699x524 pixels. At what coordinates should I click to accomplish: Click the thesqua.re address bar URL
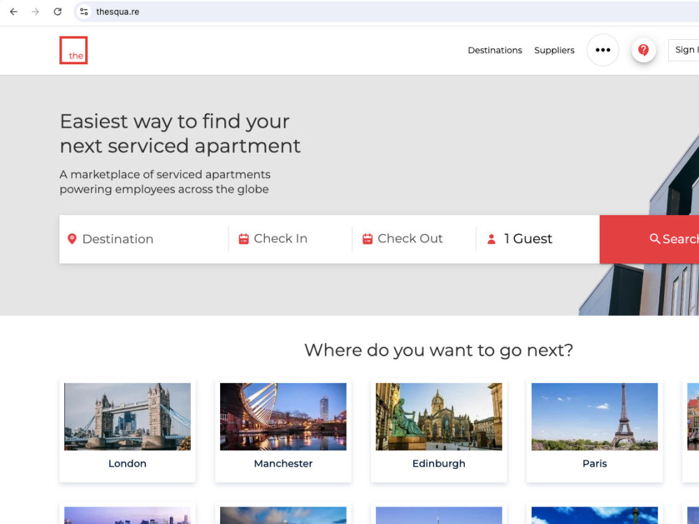pyautogui.click(x=117, y=12)
